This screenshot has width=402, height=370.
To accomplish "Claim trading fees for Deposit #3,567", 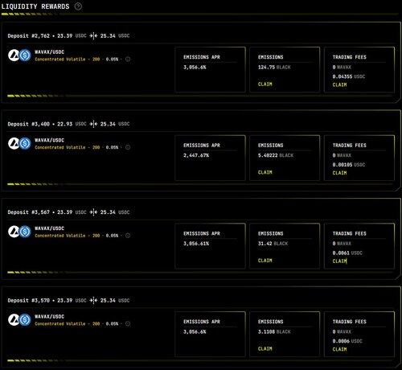I will (339, 261).
